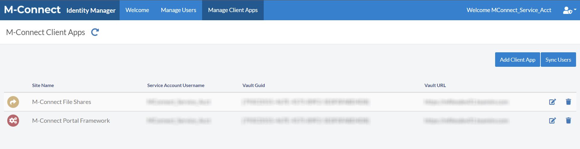Click the M-Connect File Shares arrow icon
580x149 pixels.
point(13,102)
